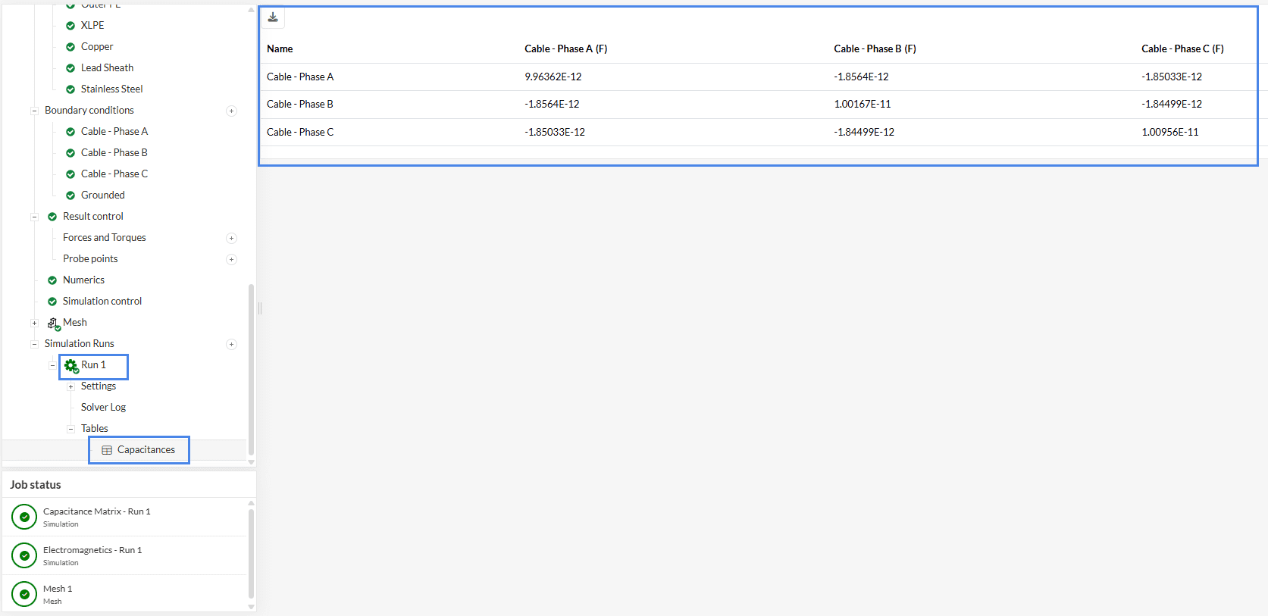Add a new probe point with plus
Screen dimensions: 1268x616
click(x=231, y=260)
